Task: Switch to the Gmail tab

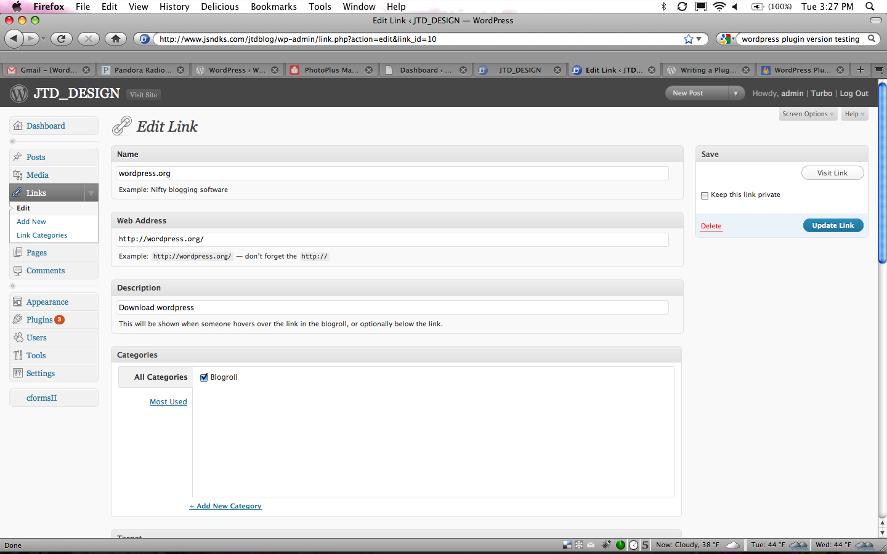Action: tap(48, 70)
